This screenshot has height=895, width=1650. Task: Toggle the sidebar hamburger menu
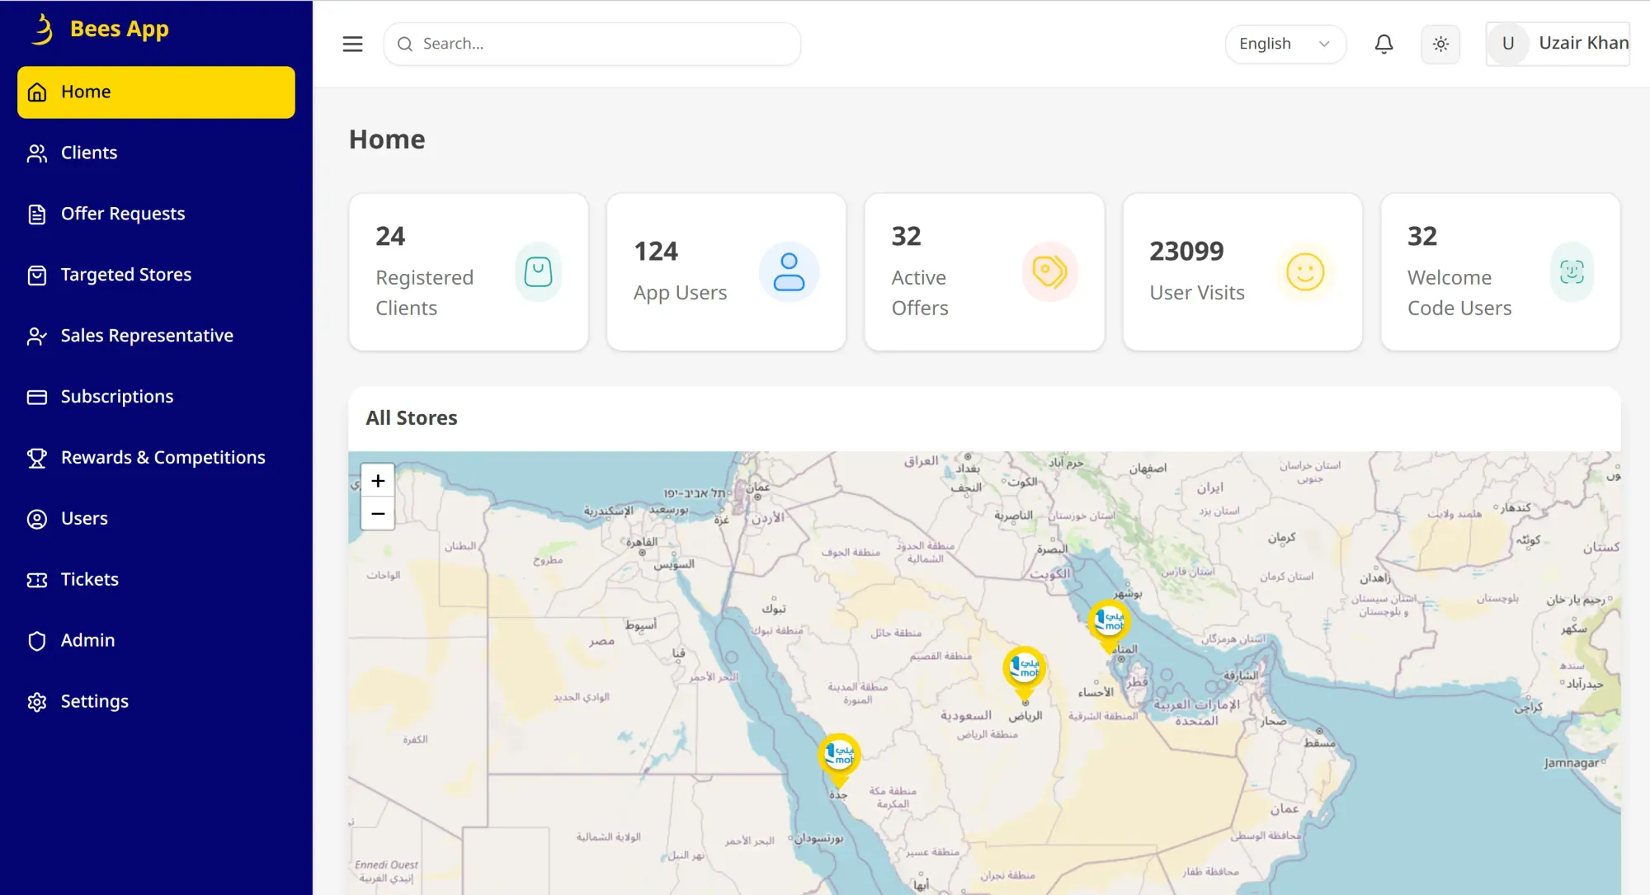click(353, 44)
